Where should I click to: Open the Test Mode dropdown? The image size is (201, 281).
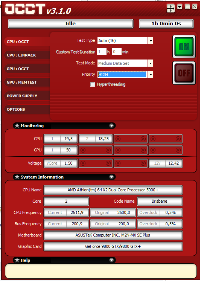point(151,63)
